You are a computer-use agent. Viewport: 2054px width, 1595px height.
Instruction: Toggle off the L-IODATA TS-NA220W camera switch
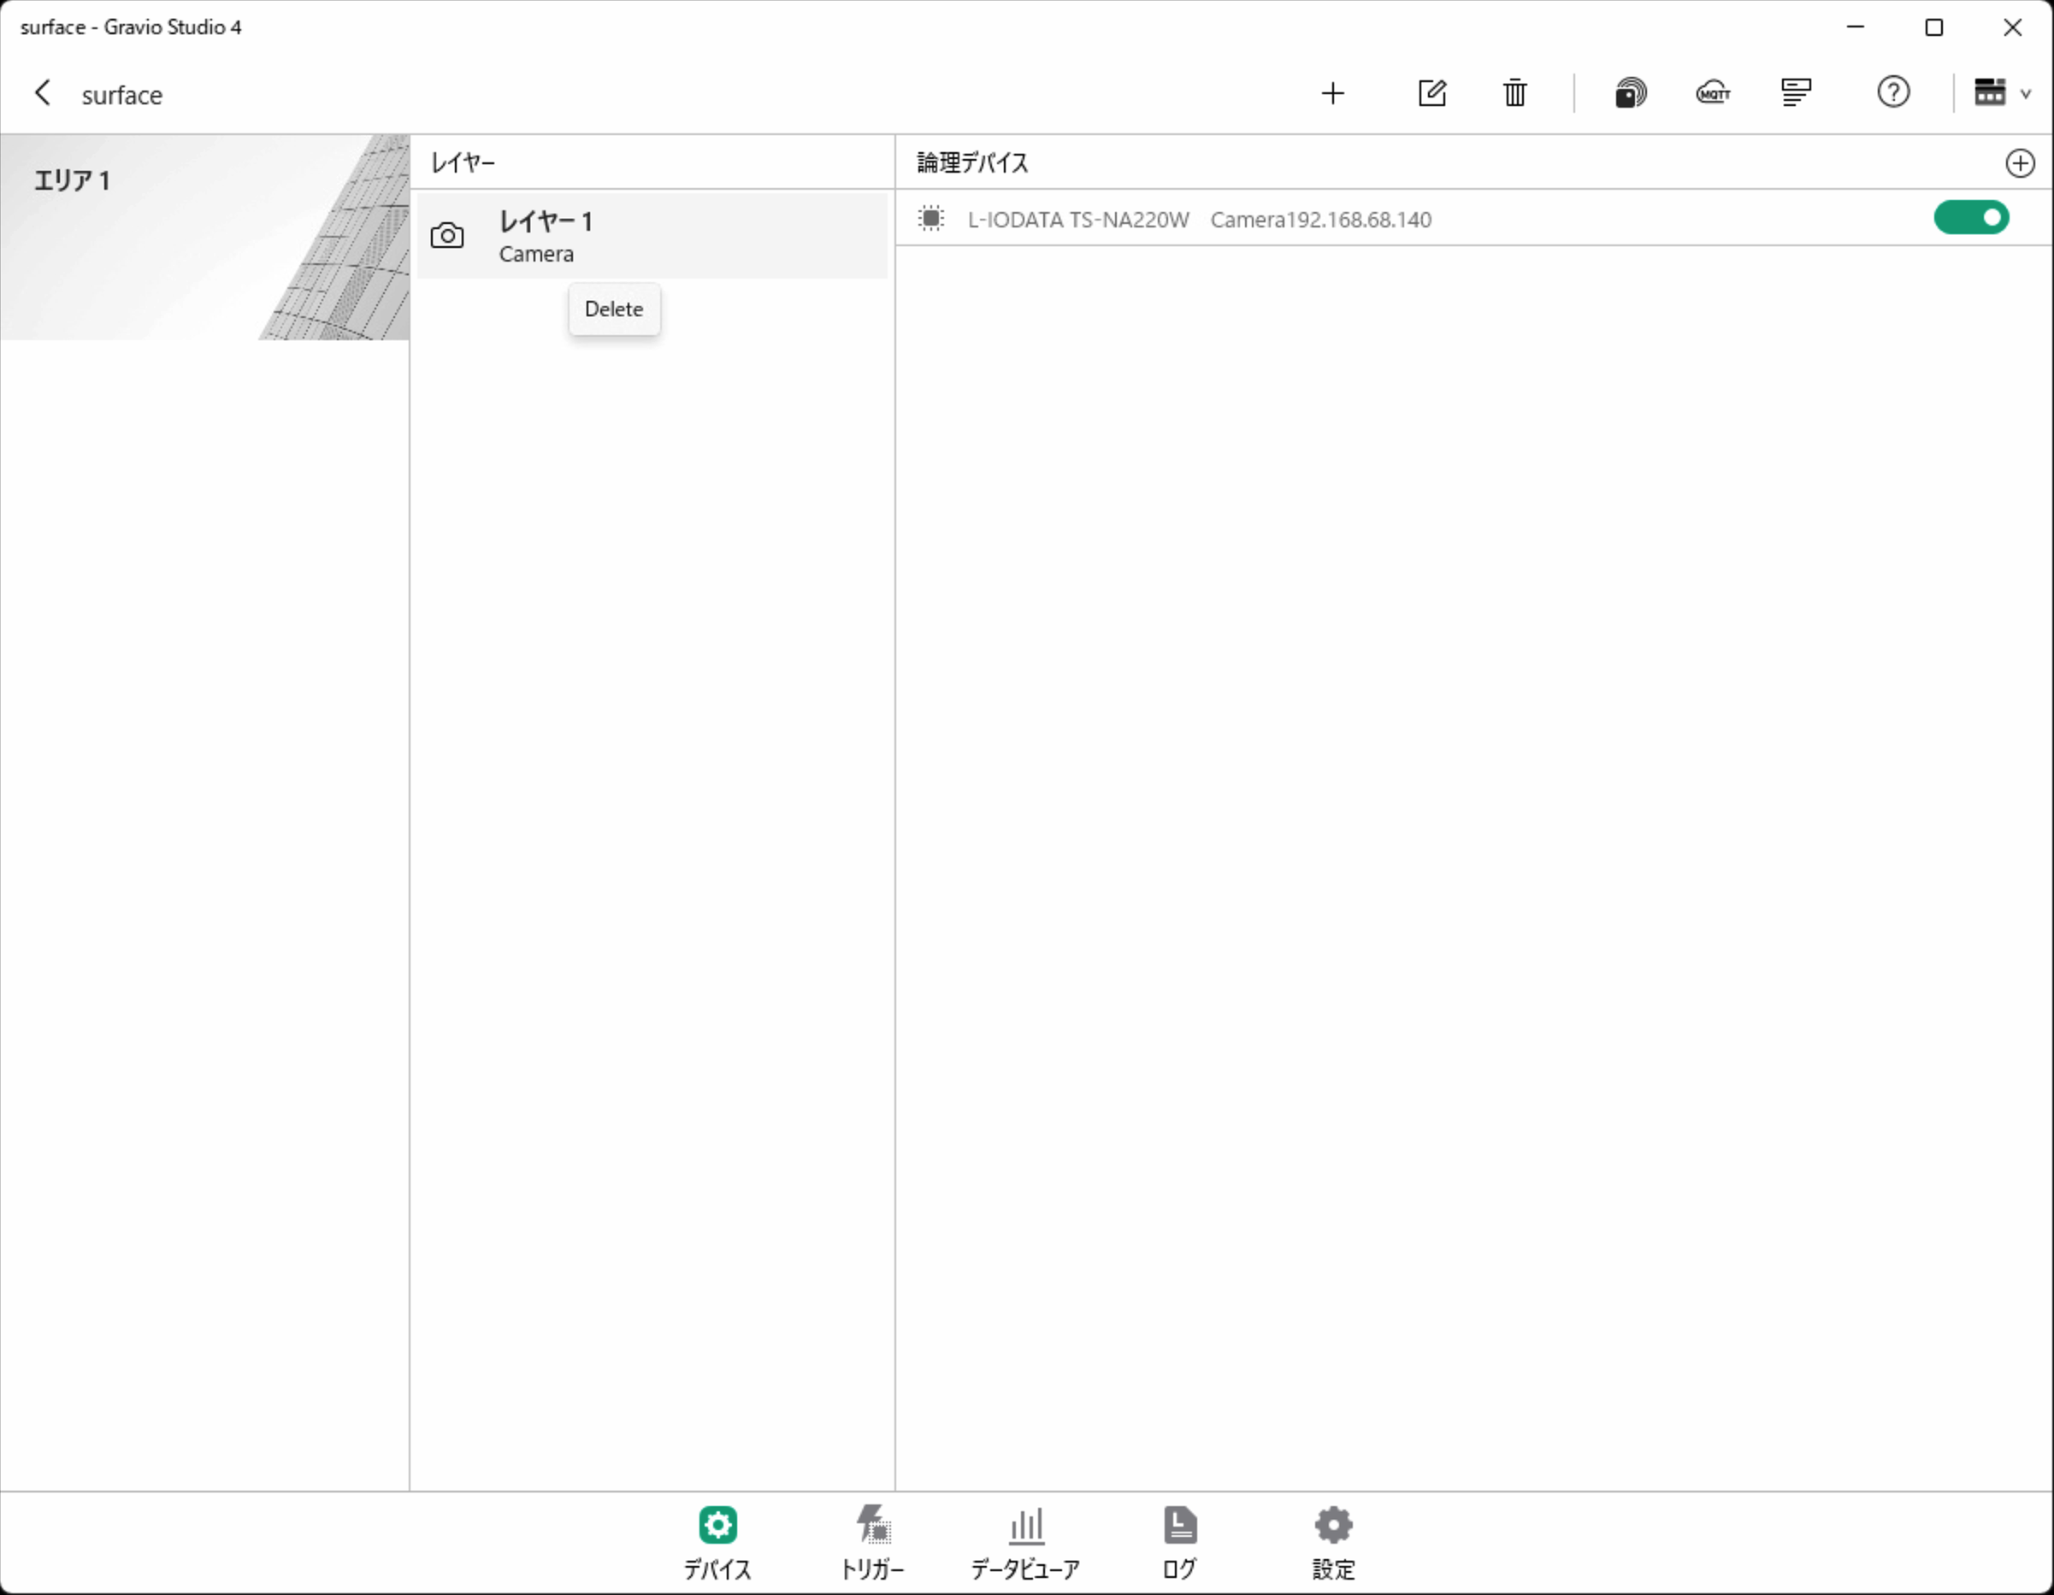(x=1970, y=218)
